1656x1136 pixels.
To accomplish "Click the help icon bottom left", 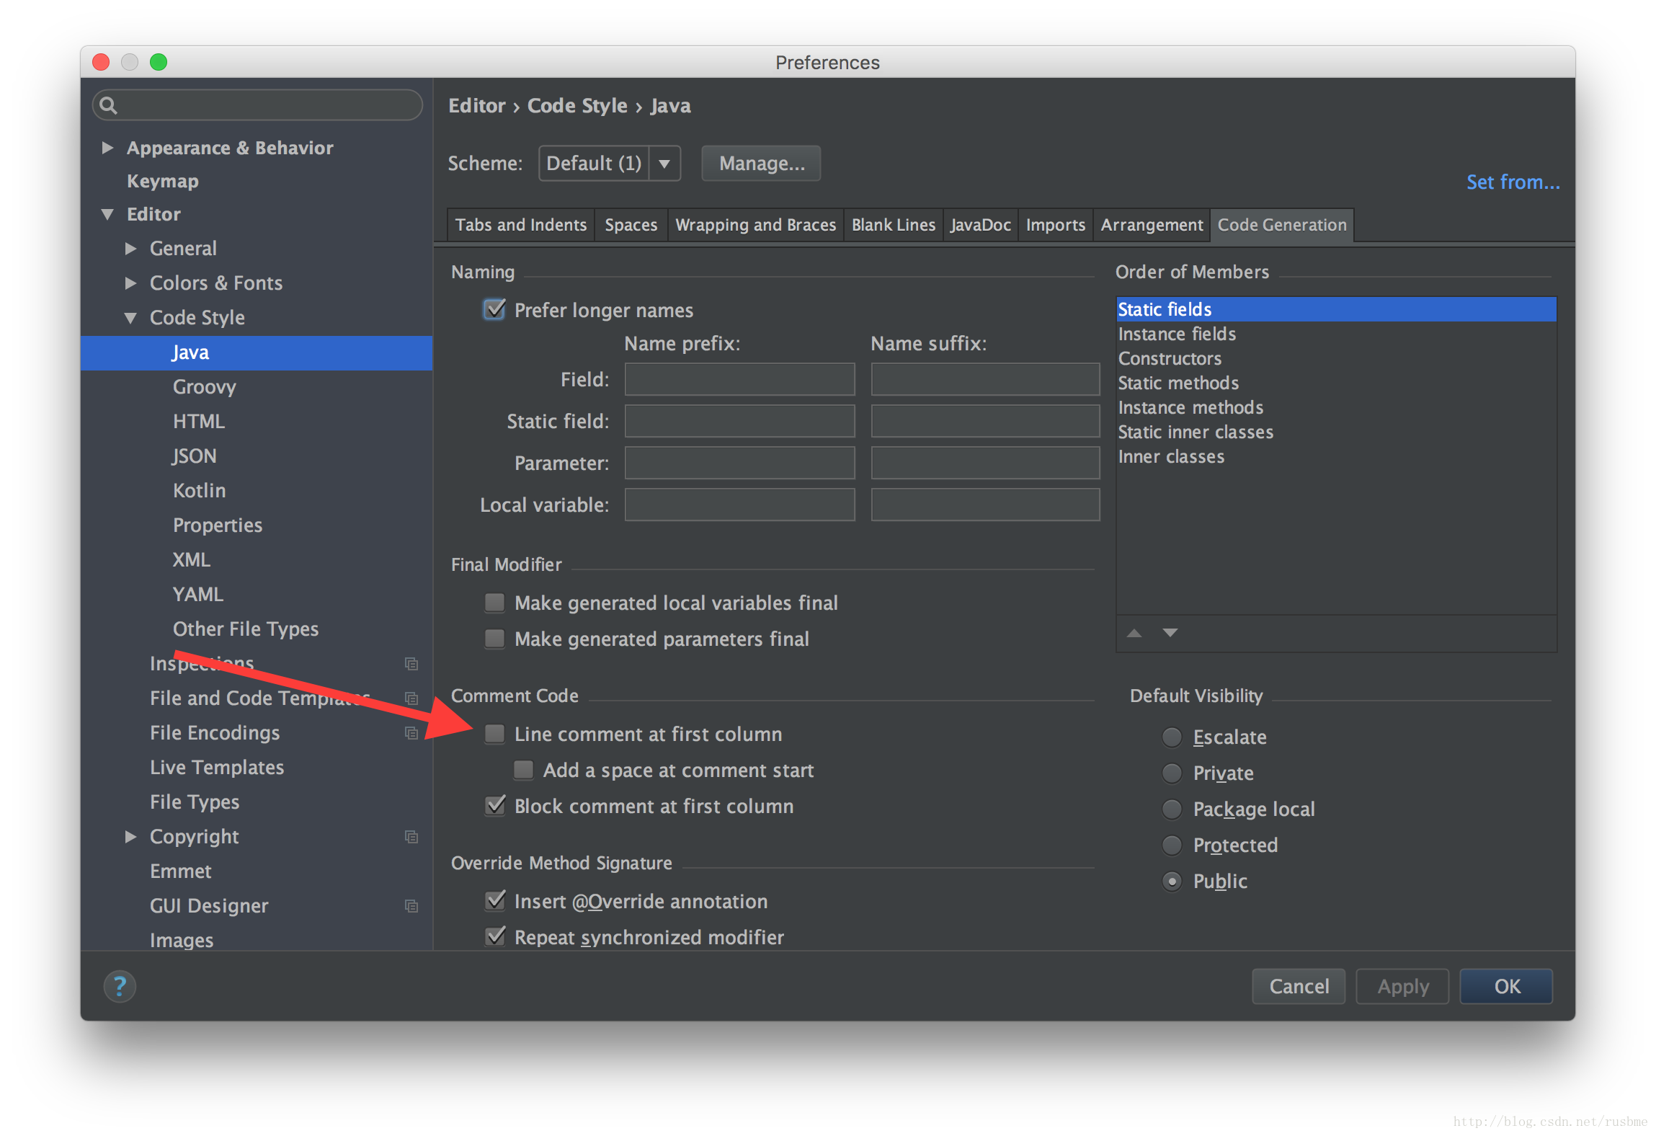I will (120, 985).
